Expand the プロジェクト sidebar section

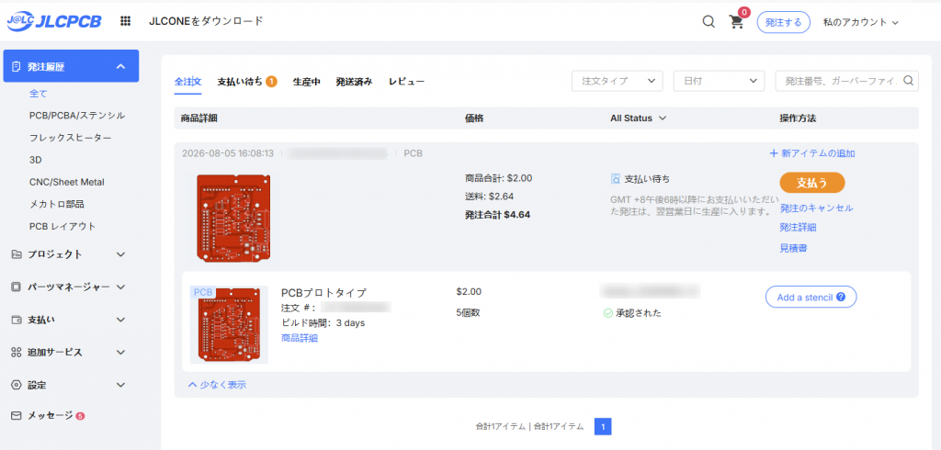point(120,254)
